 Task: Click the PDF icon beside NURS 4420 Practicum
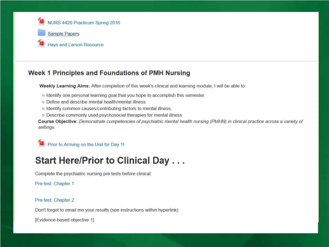pyautogui.click(x=41, y=22)
